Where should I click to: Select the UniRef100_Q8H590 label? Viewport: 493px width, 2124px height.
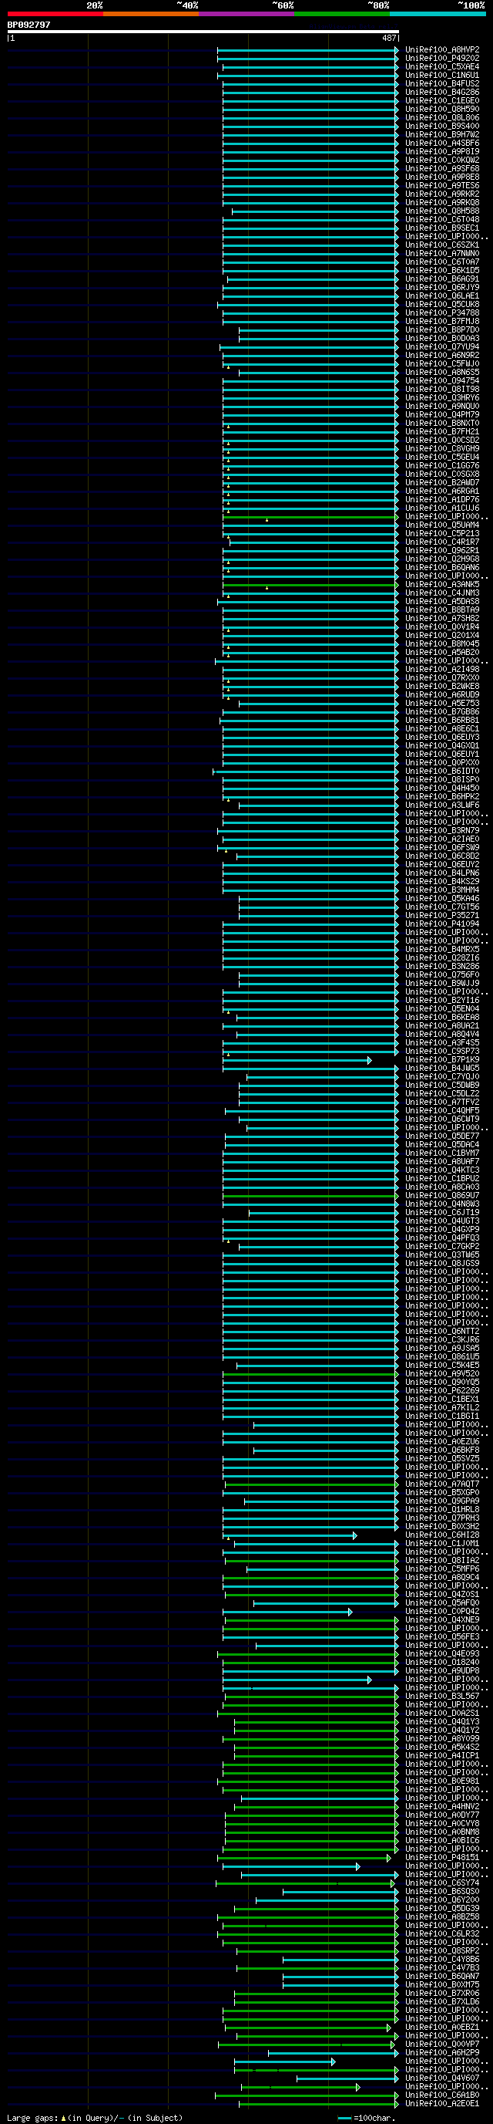point(442,110)
